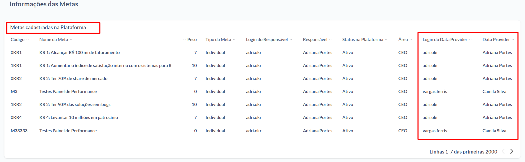The image size is (525, 162).
Task: Click the sort arrow next to Código
Action: 28,40
